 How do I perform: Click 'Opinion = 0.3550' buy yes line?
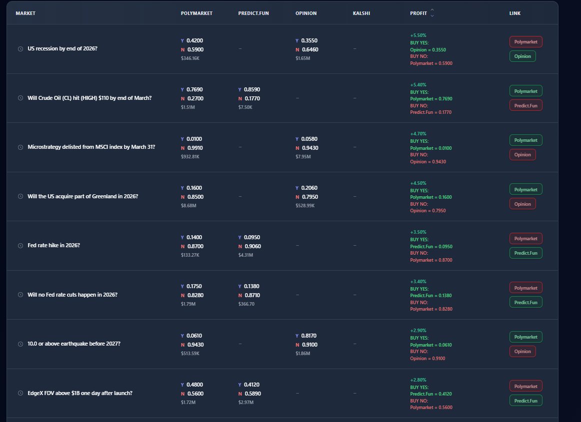pos(428,49)
